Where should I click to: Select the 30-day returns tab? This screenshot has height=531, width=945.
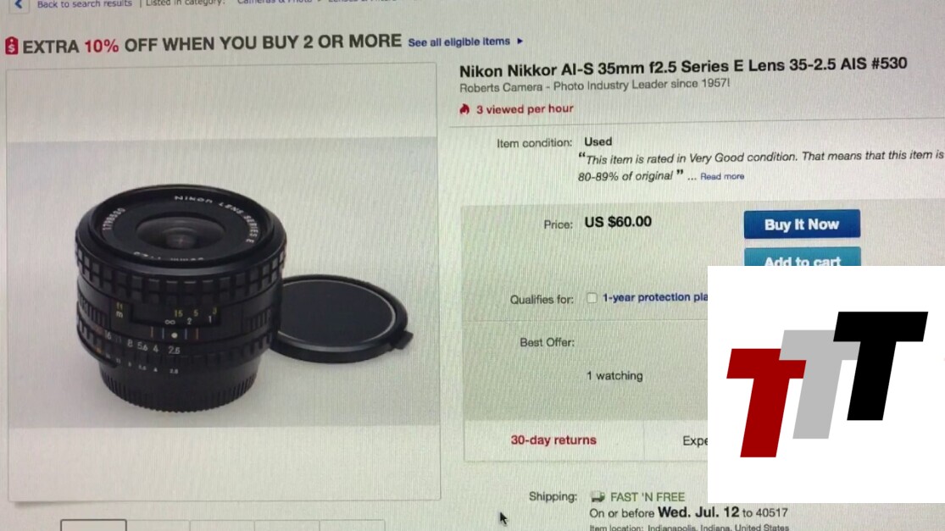(553, 440)
